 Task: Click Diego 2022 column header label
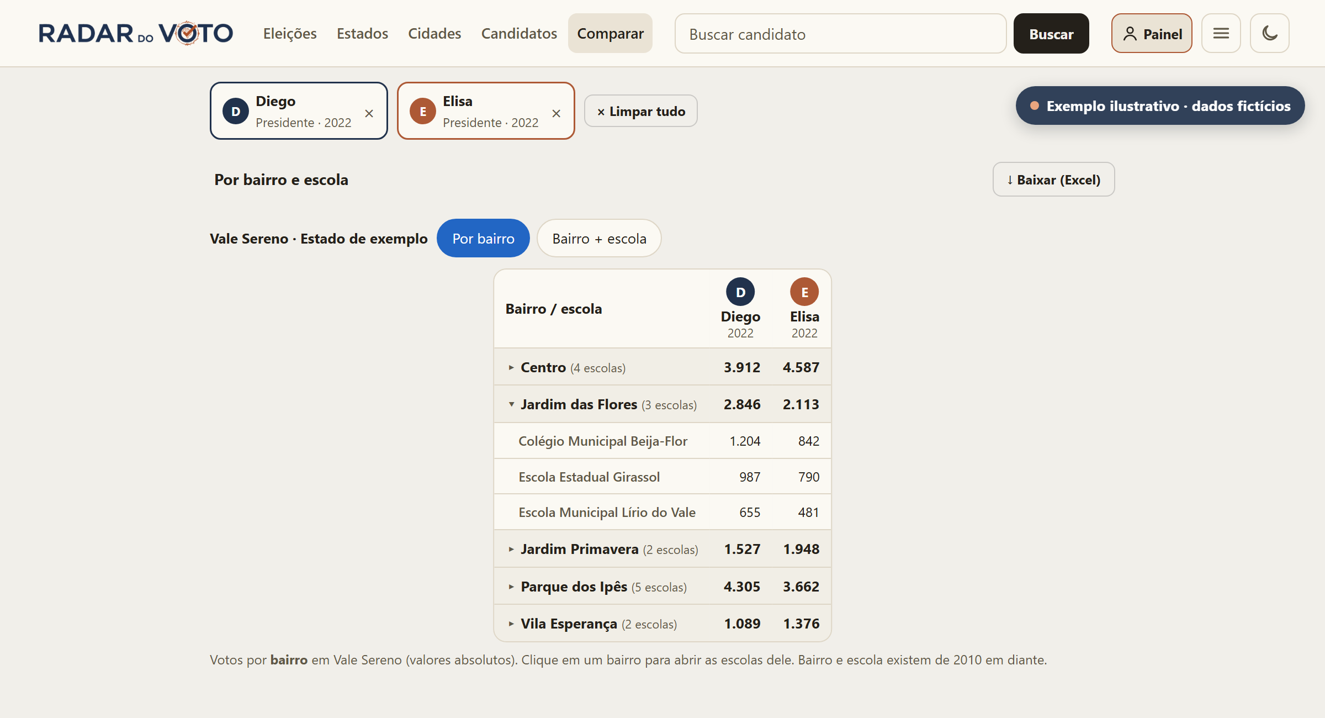tap(740, 324)
